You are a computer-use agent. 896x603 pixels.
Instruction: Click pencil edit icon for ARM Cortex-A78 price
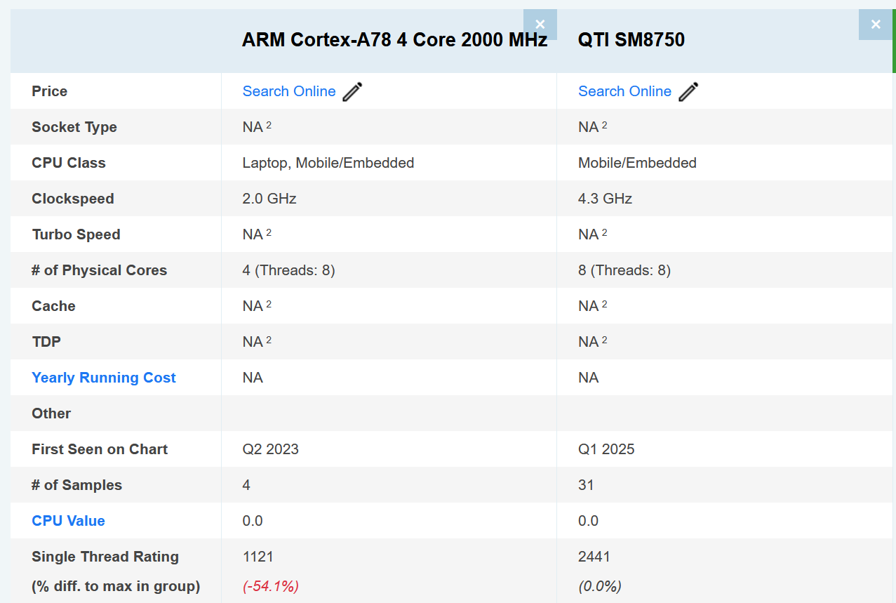[353, 92]
